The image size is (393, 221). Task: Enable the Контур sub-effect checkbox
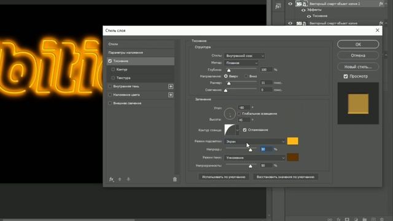113,69
